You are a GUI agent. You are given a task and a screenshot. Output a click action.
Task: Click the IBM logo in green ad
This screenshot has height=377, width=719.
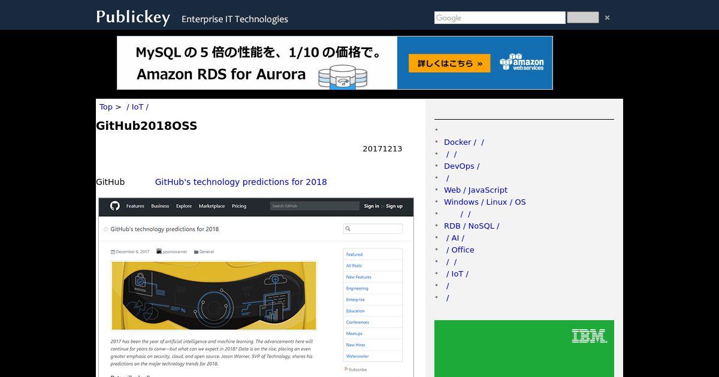point(589,336)
